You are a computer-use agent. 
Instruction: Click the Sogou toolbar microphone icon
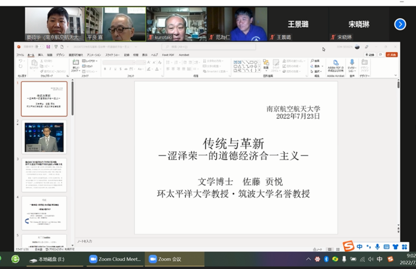click(377, 247)
